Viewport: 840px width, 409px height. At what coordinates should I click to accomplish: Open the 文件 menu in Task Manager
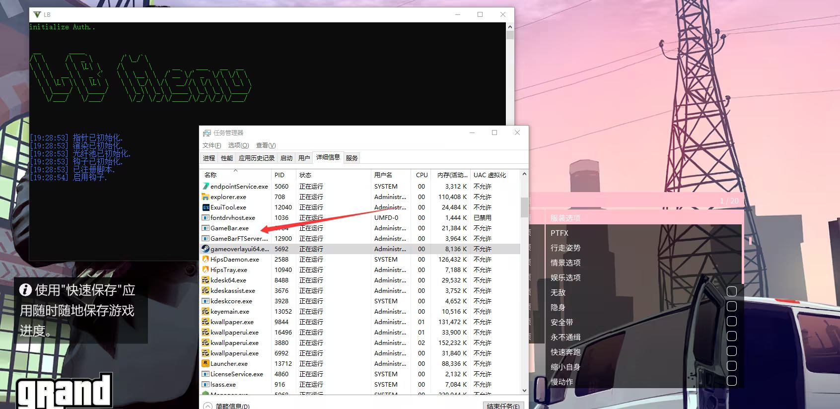(211, 145)
